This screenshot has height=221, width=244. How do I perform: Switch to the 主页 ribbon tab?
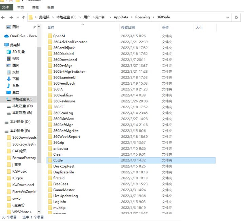[x=21, y=7]
